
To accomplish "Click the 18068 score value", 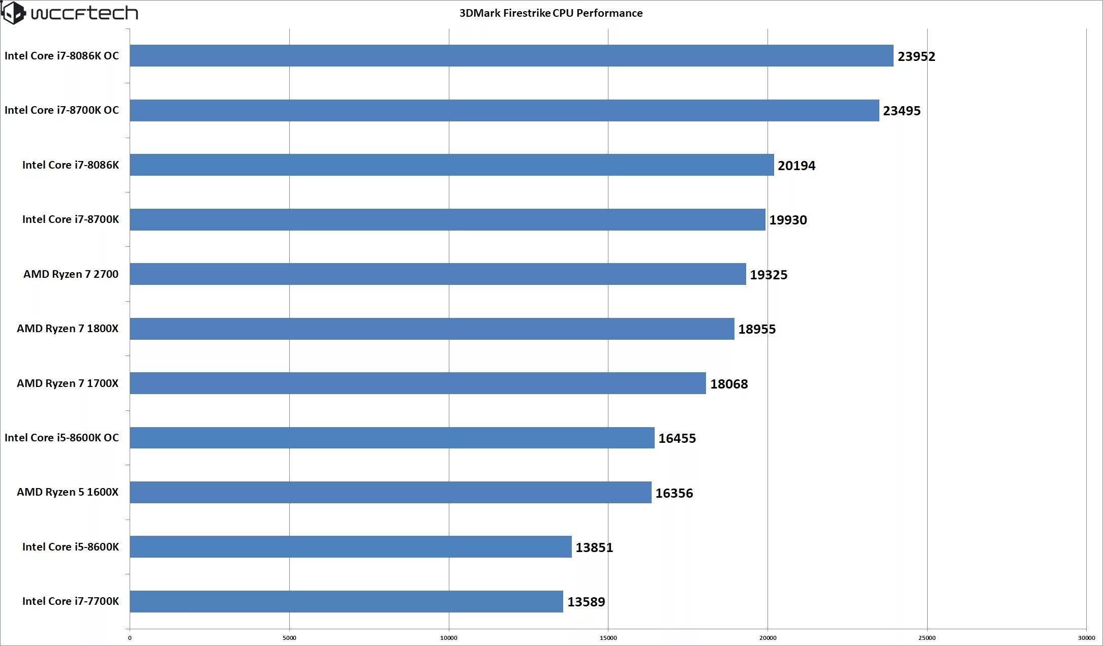I will tap(729, 384).
